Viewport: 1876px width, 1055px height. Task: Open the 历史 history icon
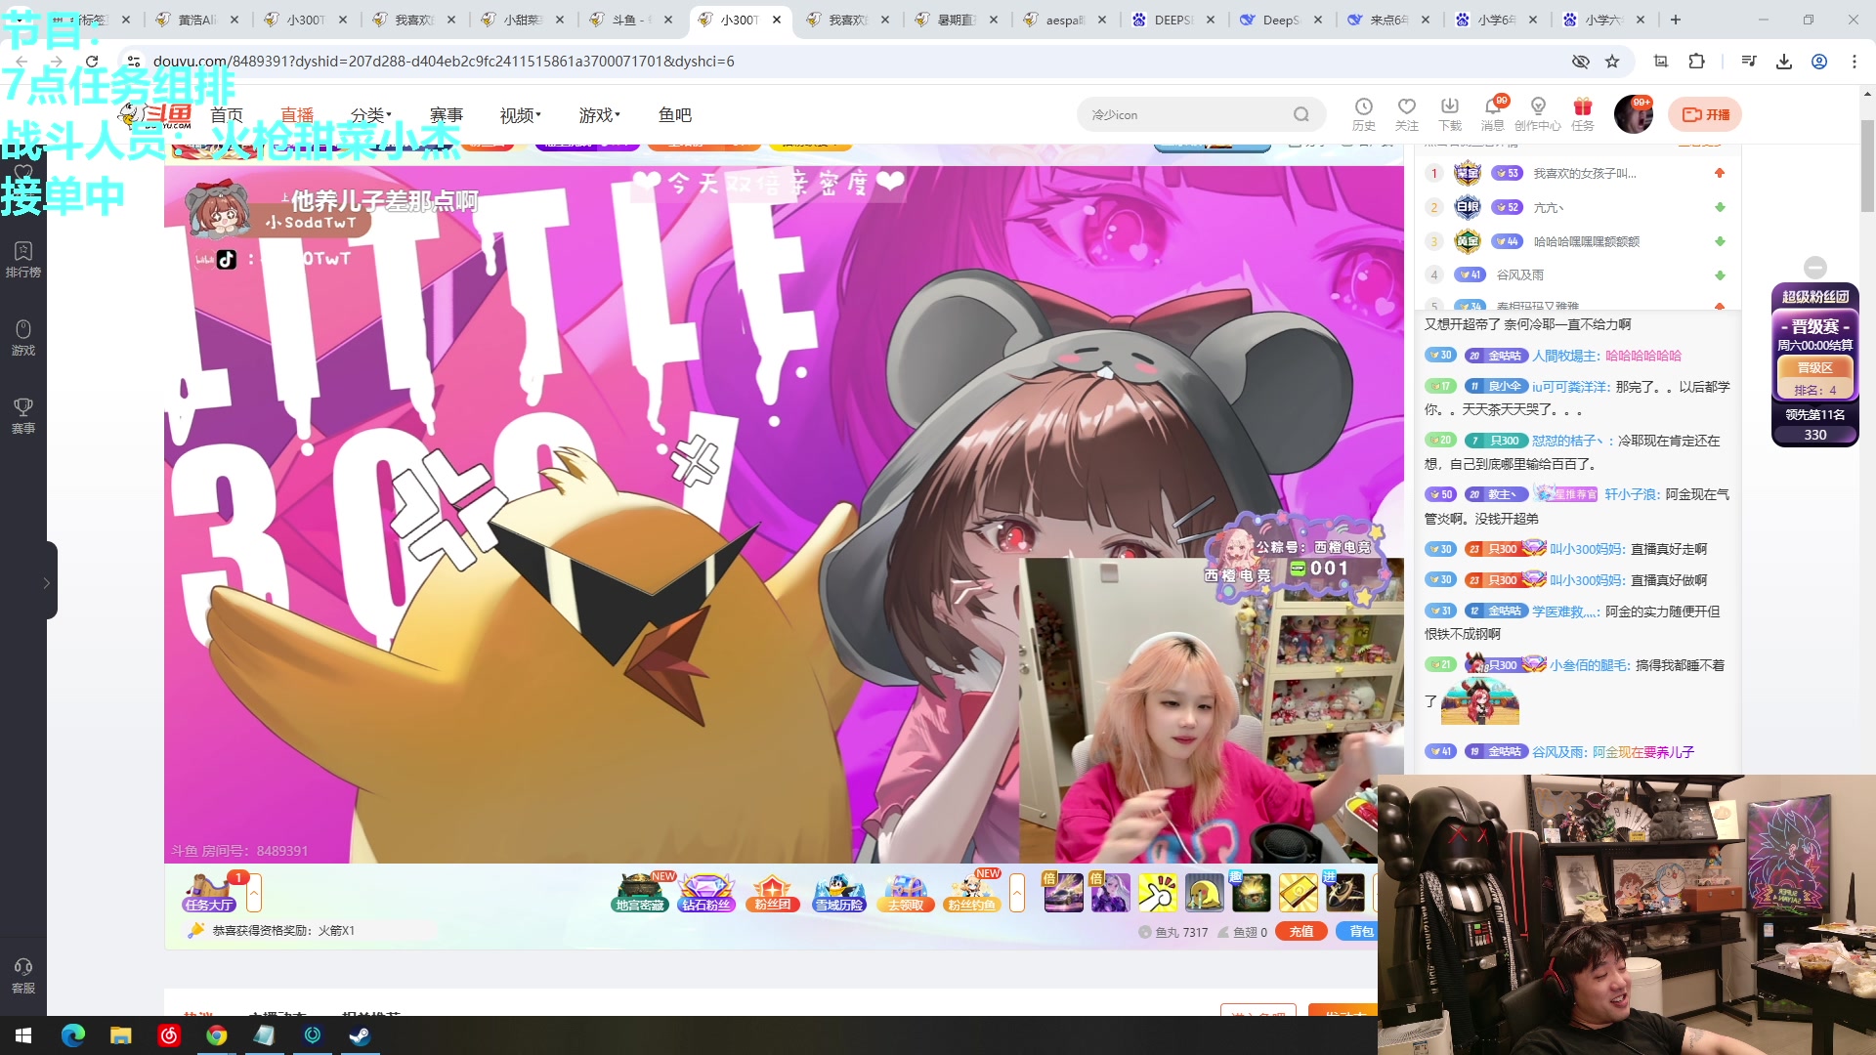click(1363, 114)
